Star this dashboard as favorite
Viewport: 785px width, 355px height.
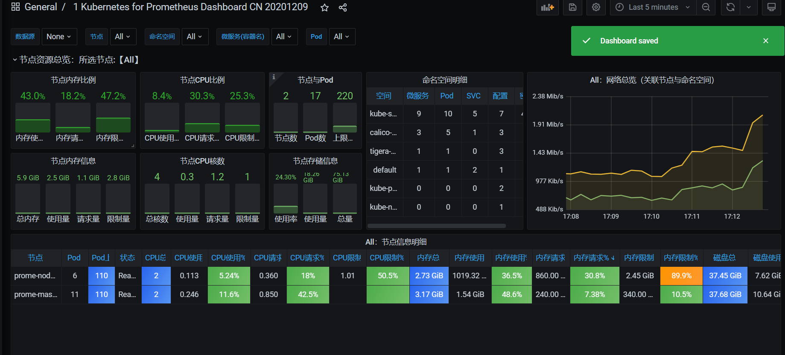pyautogui.click(x=324, y=7)
